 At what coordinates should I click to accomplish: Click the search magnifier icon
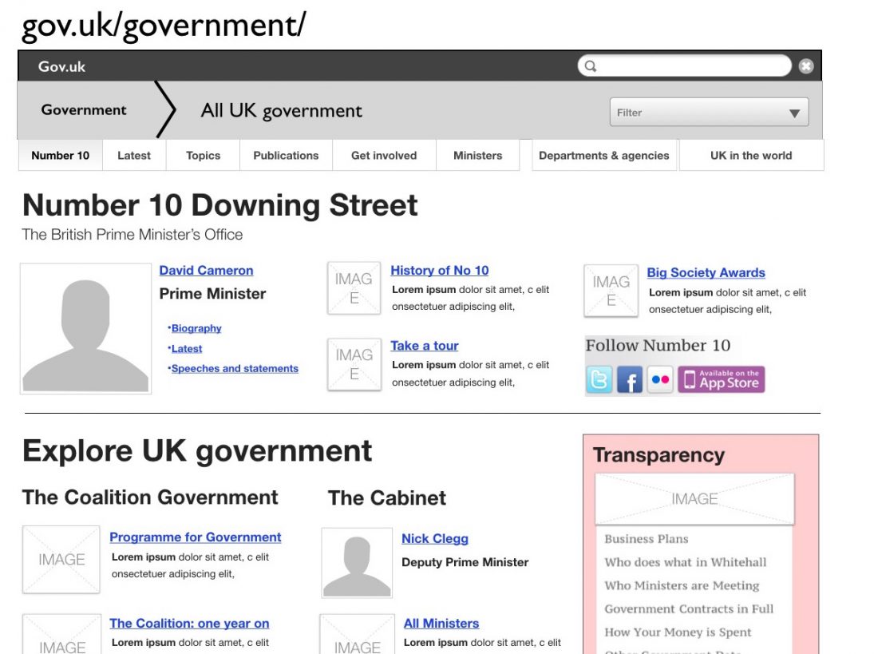click(x=591, y=66)
